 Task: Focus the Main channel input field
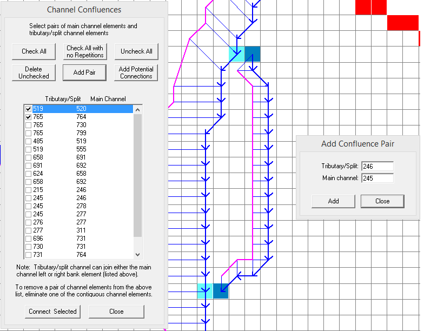pyautogui.click(x=377, y=178)
